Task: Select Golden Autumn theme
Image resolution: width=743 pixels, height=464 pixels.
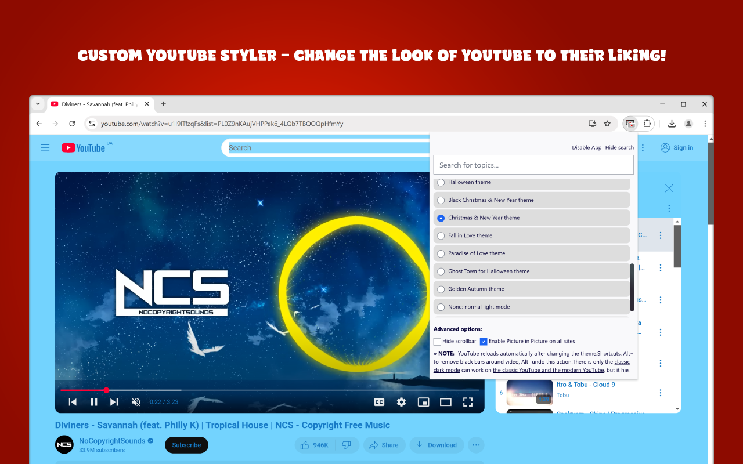Action: coord(441,289)
